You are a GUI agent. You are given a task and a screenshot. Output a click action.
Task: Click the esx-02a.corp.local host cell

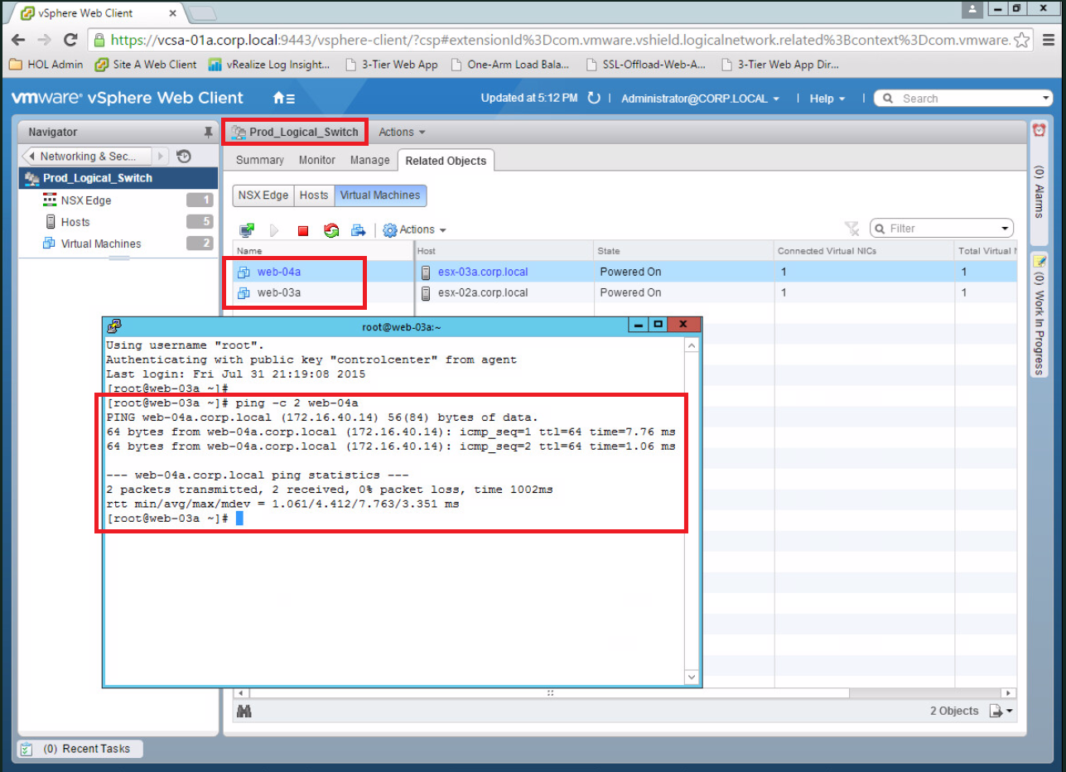504,292
